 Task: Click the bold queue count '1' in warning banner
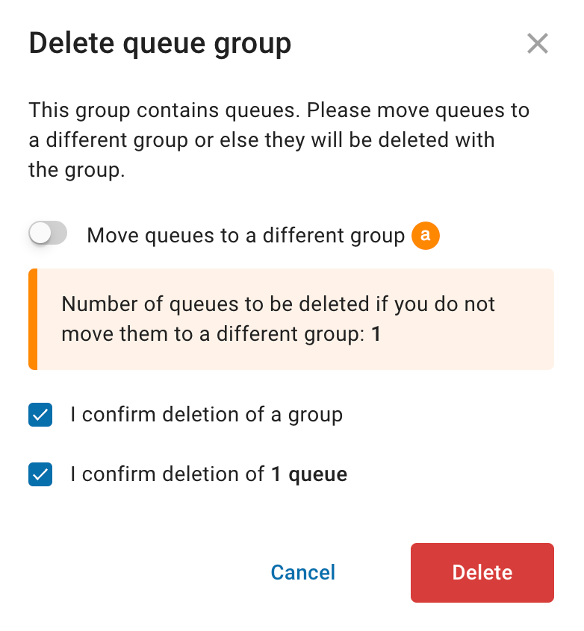(376, 334)
